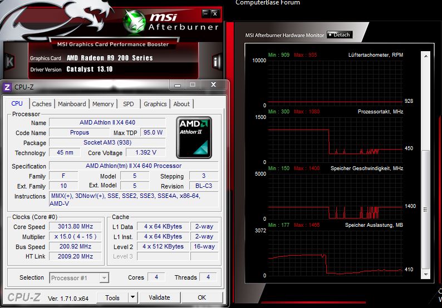Click the Speicher Geschwindigkeit MHz graph

(335, 196)
